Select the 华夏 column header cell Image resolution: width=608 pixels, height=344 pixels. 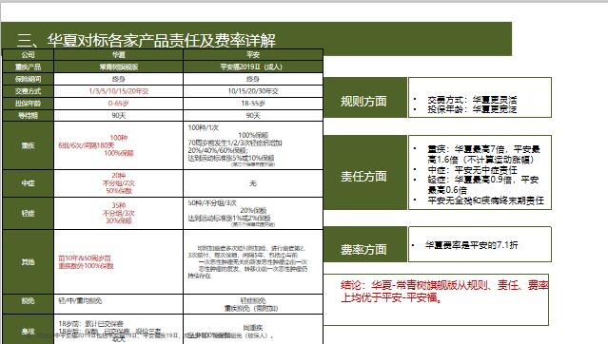118,54
